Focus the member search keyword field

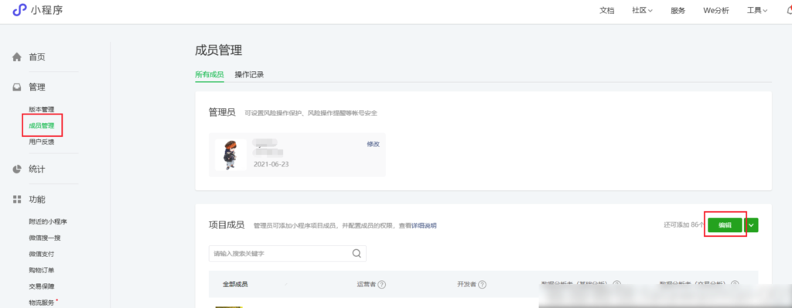point(288,253)
